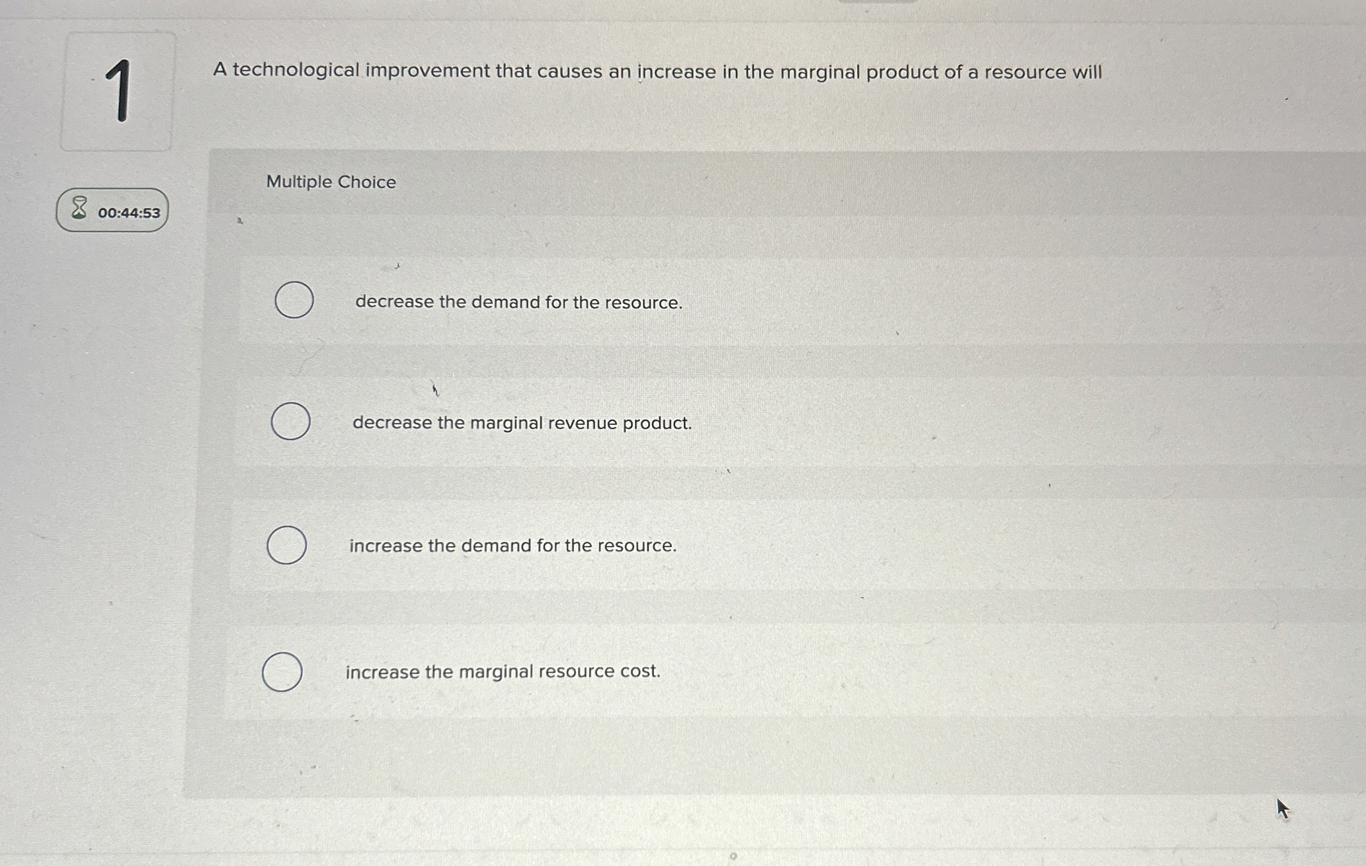Click the timer pill on the left
Image resolution: width=1366 pixels, height=866 pixels.
[x=111, y=211]
